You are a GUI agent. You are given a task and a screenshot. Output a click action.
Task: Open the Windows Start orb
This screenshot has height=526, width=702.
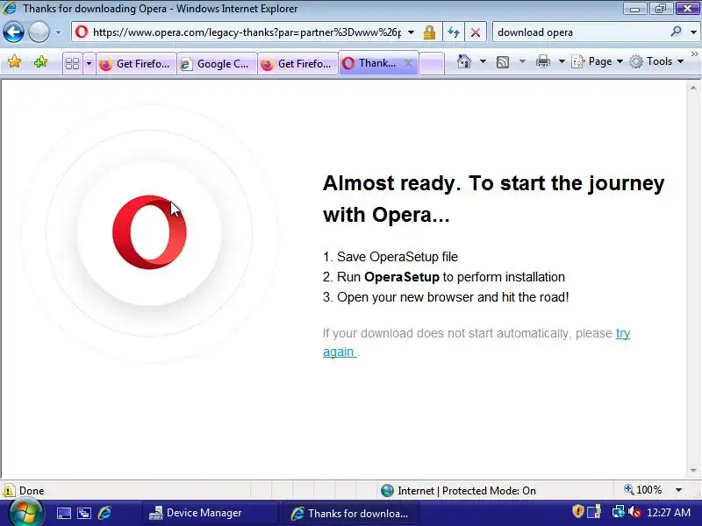point(25,513)
